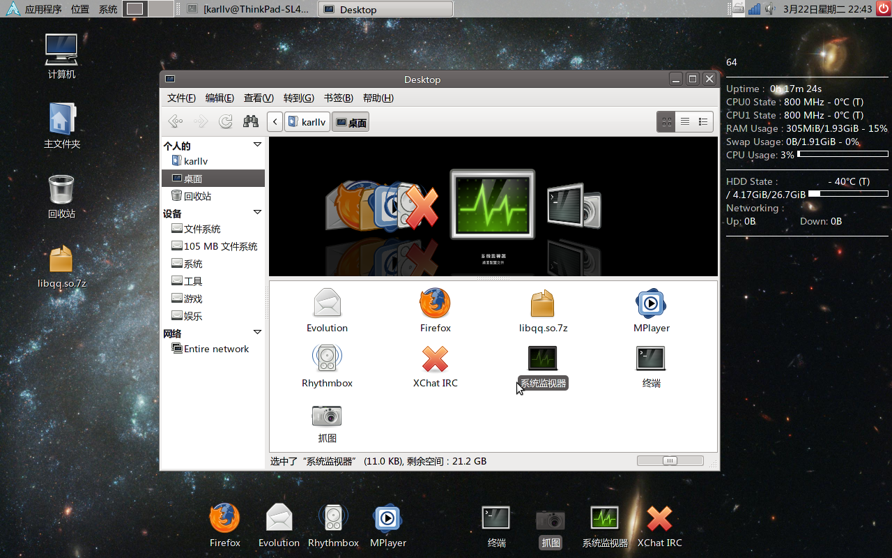Collapse the 个人的 sidebar section
The image size is (892, 558).
[x=257, y=145]
